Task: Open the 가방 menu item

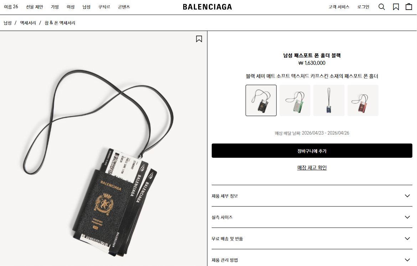Action: click(55, 7)
